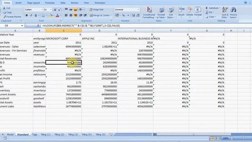Click Wrap Text button
Image resolution: width=252 pixels, height=142 pixels.
coord(96,9)
